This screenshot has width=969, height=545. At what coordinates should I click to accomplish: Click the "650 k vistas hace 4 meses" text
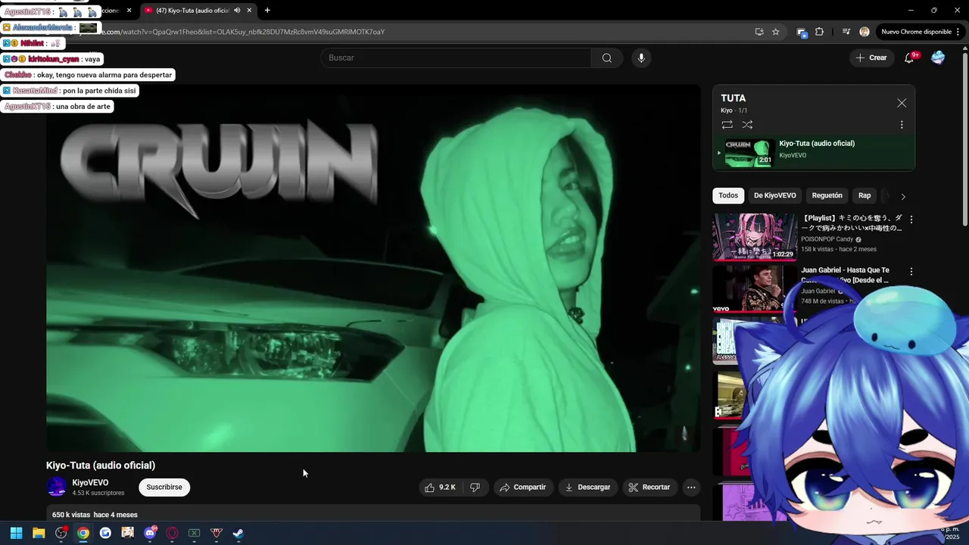coord(95,515)
